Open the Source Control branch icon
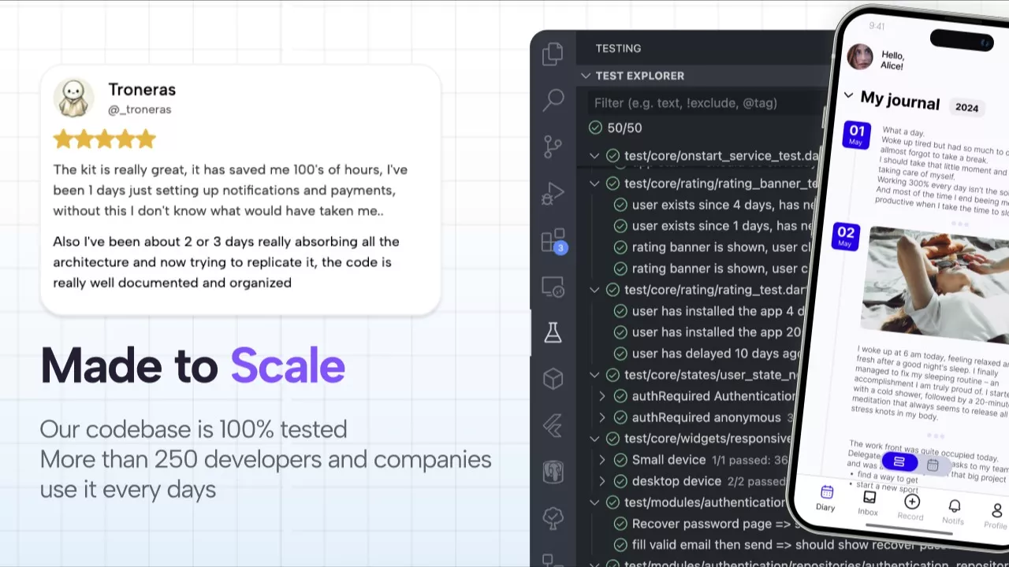This screenshot has height=567, width=1009. (553, 146)
